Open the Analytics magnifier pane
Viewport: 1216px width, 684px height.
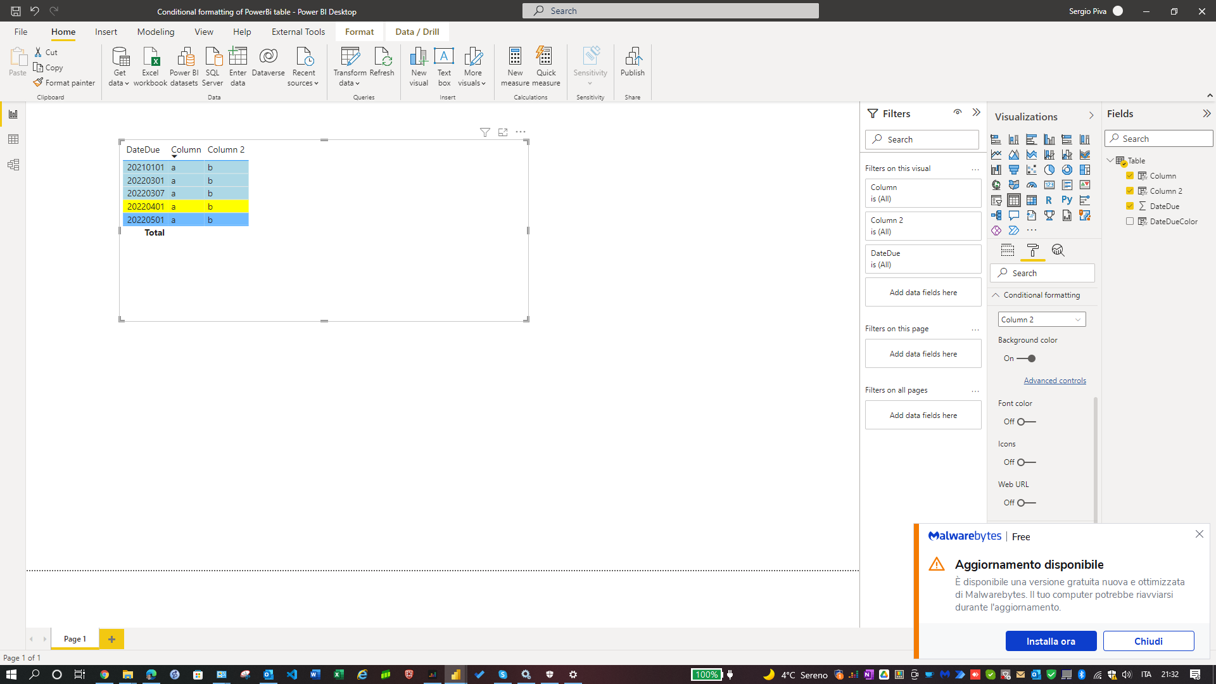(x=1058, y=250)
